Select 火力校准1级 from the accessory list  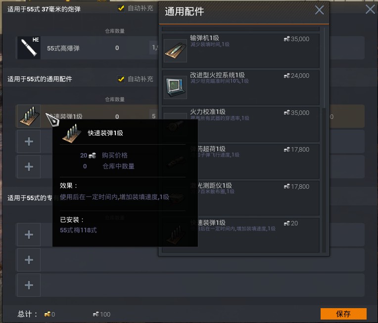pos(240,124)
